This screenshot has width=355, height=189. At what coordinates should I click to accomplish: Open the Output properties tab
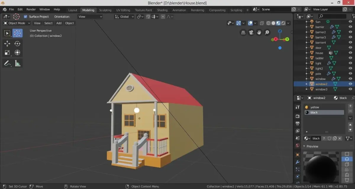(298, 123)
